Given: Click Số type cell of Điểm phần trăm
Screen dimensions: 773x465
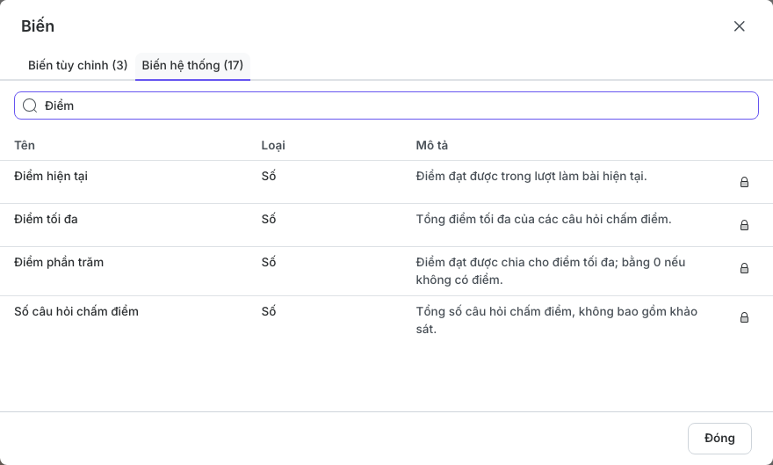Looking at the screenshot, I should [269, 262].
